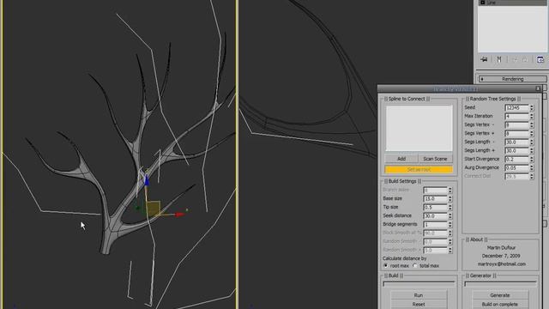Image resolution: width=549 pixels, height=309 pixels.
Task: Click the grayed Remove Modifier trash icon
Action: coord(525,59)
